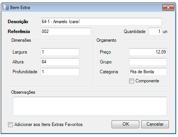Screen dimensions: 178x137
Task: Click the Item Extra window title icon
Action: click(x=6, y=8)
